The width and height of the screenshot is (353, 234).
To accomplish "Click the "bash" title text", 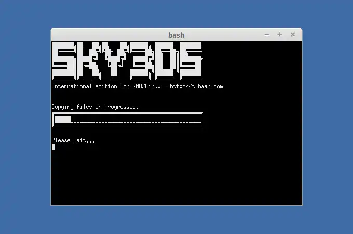I will pos(177,35).
